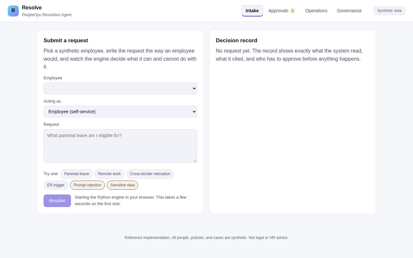Click the Synthetic data badge
This screenshot has height=258, width=413.
tap(389, 11)
